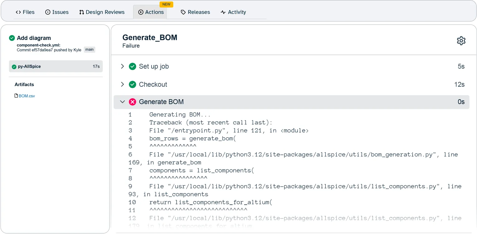
Task: Expand the Checkout step chevron
Action: [123, 84]
